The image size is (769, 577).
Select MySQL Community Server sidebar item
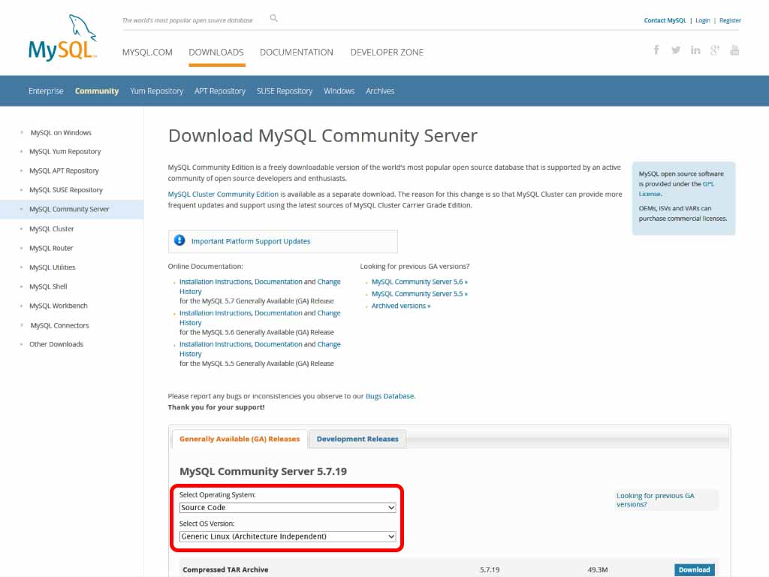(69, 209)
